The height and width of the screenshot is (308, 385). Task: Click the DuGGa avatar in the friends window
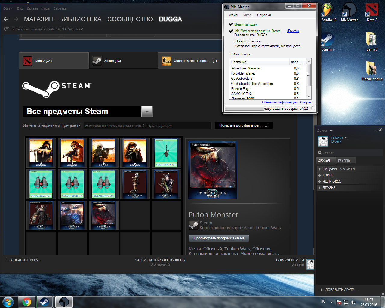tap(323, 141)
